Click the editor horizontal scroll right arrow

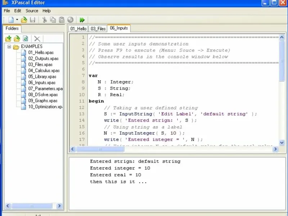[x=275, y=149]
